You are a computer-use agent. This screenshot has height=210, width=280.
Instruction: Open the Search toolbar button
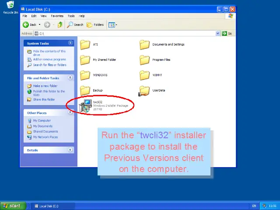point(75,24)
